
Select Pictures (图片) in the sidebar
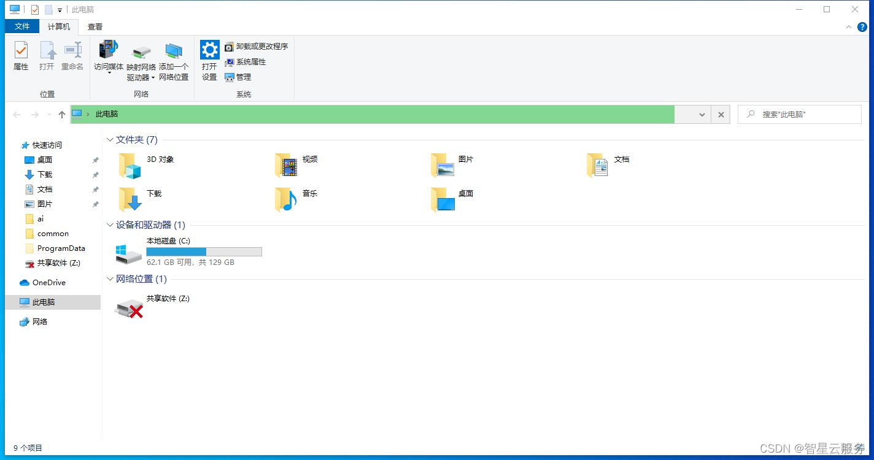point(45,204)
